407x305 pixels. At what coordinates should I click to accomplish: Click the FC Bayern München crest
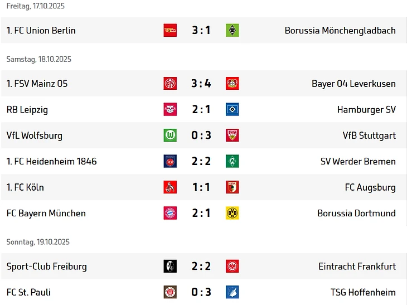[170, 213]
